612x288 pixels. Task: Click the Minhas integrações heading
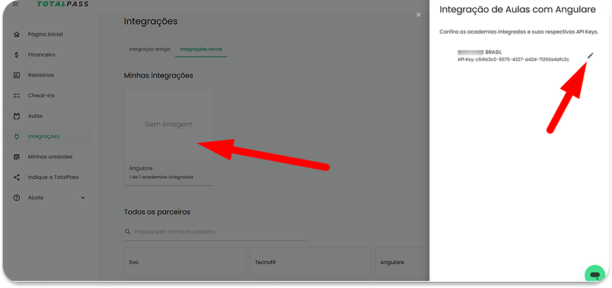159,76
